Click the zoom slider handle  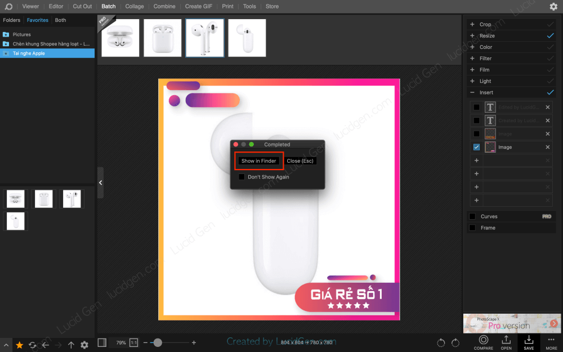(x=158, y=342)
